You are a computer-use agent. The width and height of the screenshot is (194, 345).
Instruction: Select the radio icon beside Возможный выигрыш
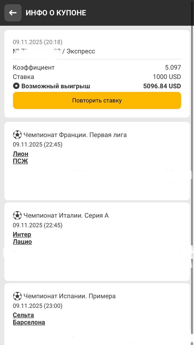(x=16, y=86)
